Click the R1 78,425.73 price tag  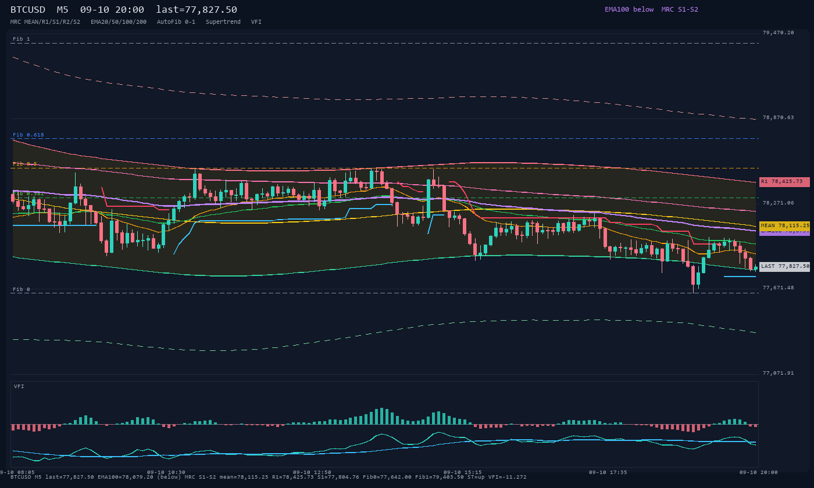(784, 182)
